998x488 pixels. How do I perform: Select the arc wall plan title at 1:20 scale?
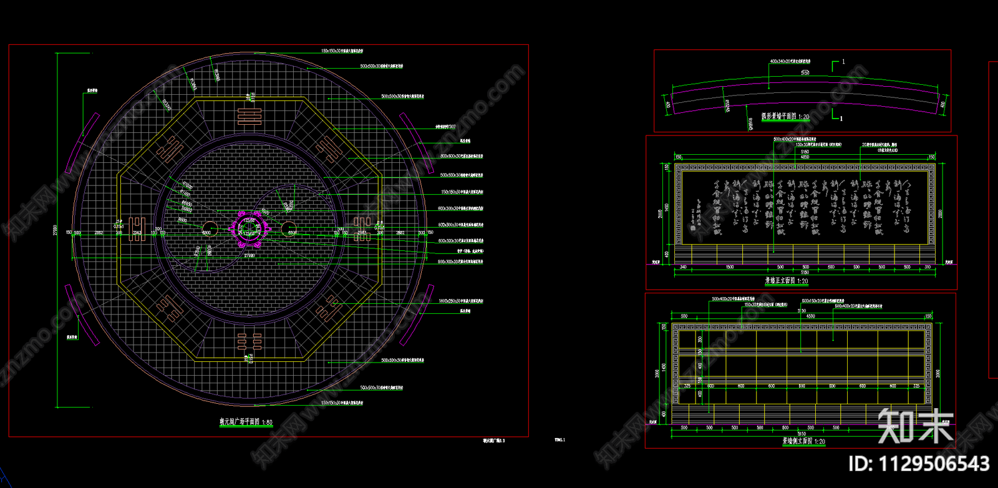[785, 117]
